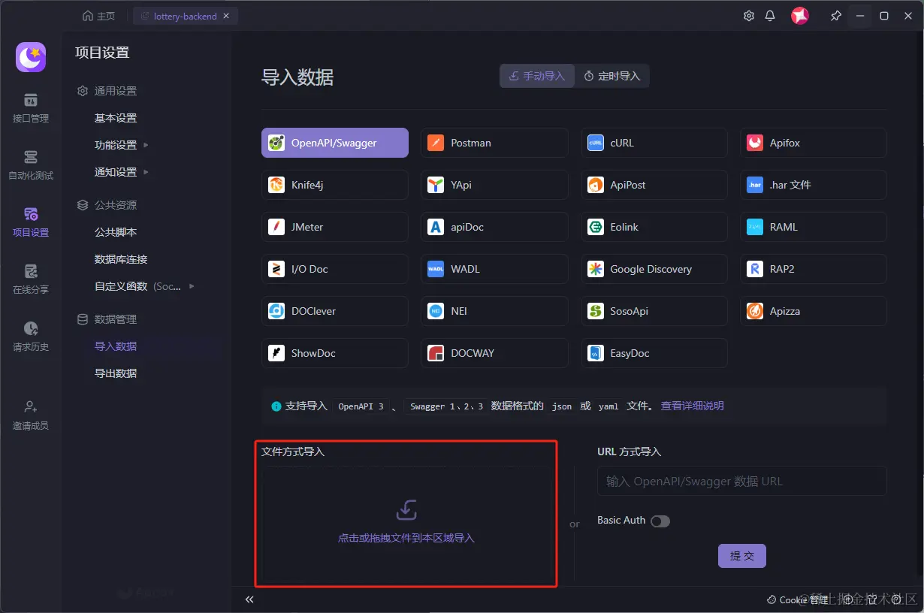
Task: Focus the OpenAPI/Swagger 数据 URL field
Action: 742,481
